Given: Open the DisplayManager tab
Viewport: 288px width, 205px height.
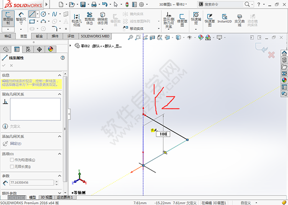Looking at the screenshot, I should coord(50,49).
